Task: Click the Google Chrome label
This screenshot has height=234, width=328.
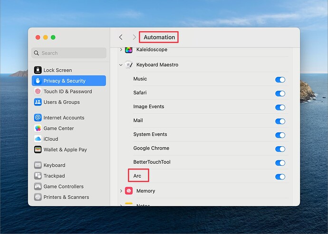Action: pyautogui.click(x=151, y=148)
